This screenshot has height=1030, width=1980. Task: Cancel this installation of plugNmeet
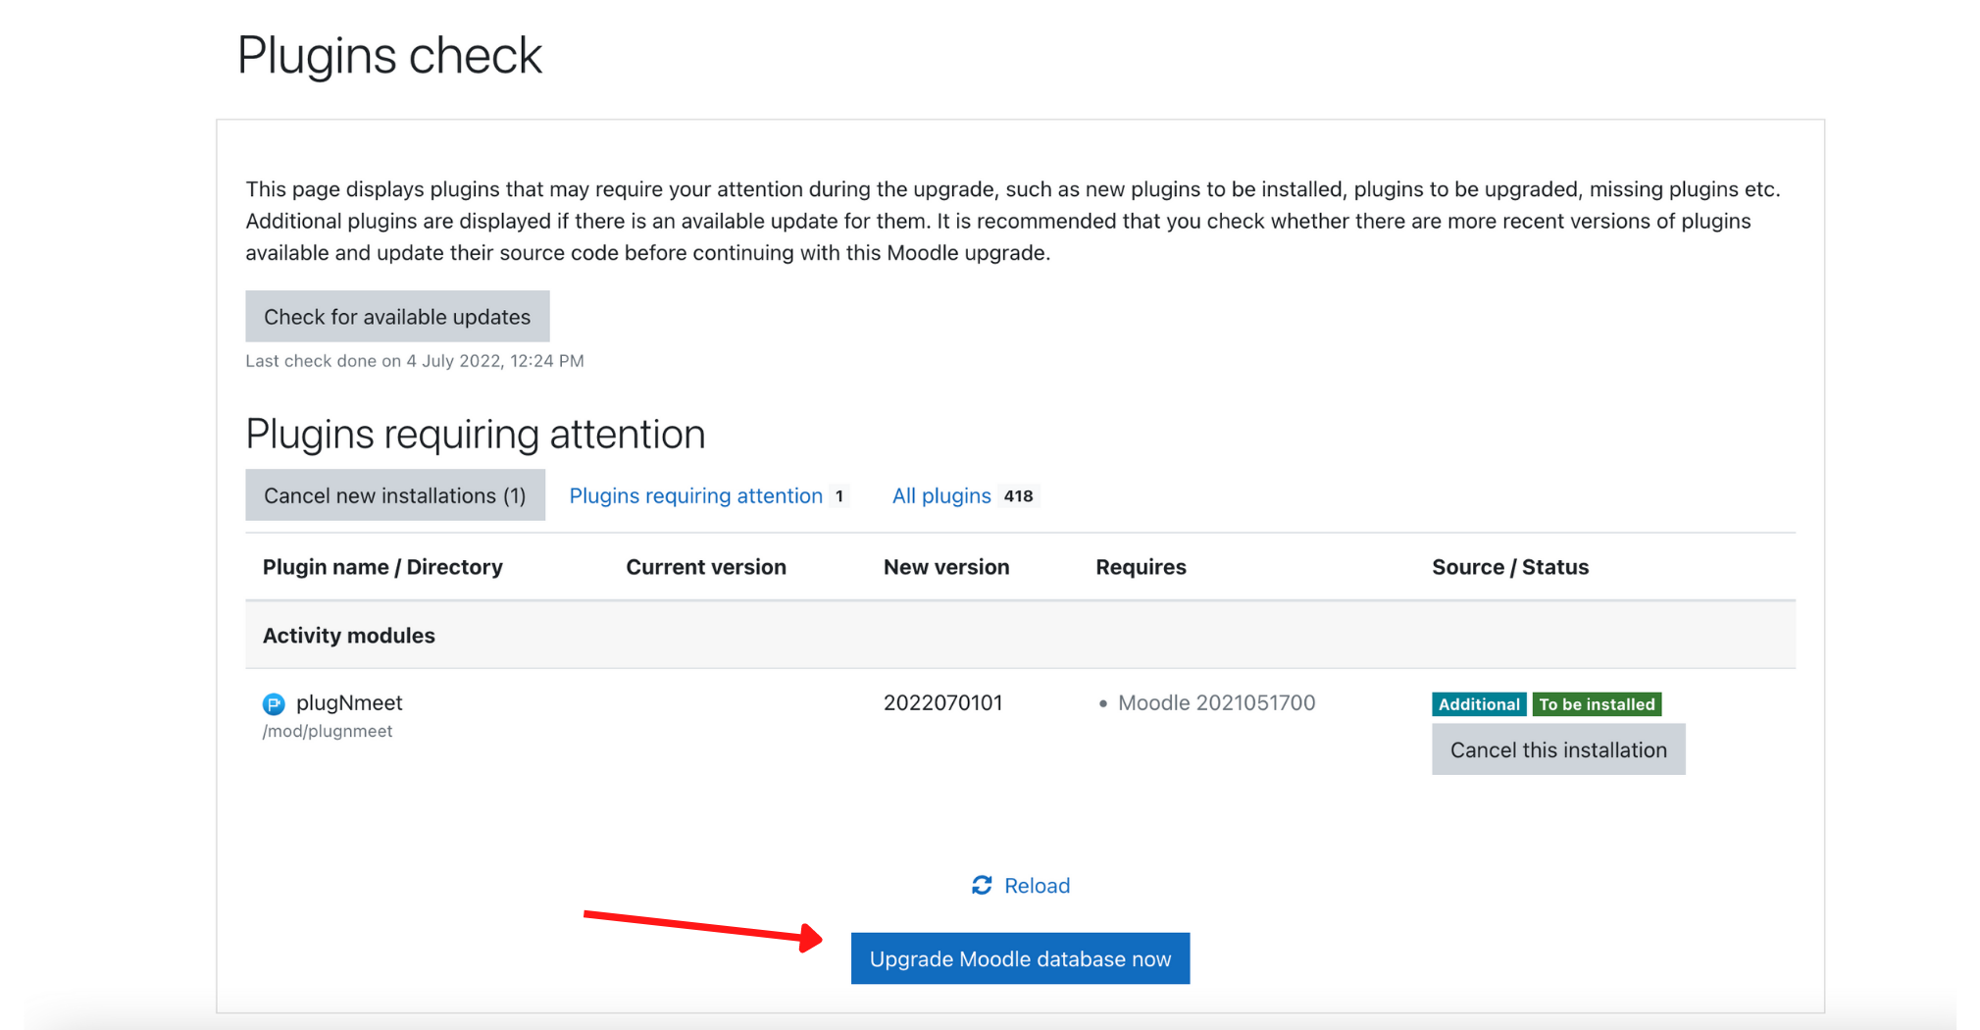coord(1557,749)
